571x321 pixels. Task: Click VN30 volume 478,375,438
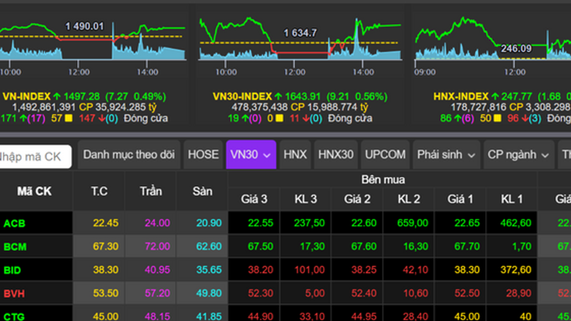260,107
